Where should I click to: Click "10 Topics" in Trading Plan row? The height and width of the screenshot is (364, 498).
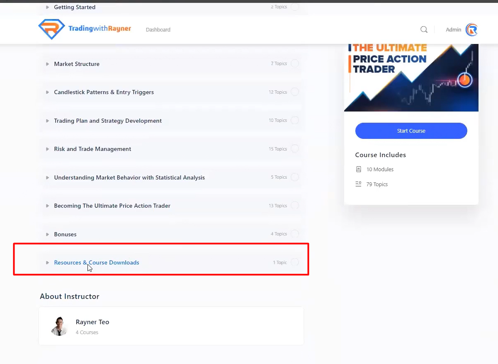tap(278, 120)
